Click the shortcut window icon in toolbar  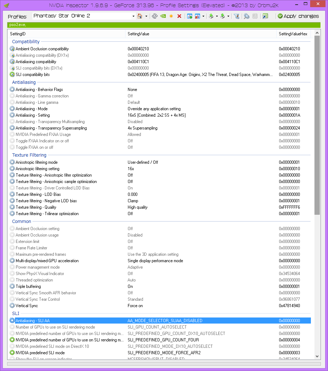point(265,16)
